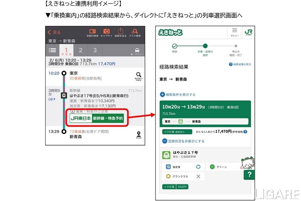
Task: Open the えきねっと メニュー hamburger
Action: point(234,32)
